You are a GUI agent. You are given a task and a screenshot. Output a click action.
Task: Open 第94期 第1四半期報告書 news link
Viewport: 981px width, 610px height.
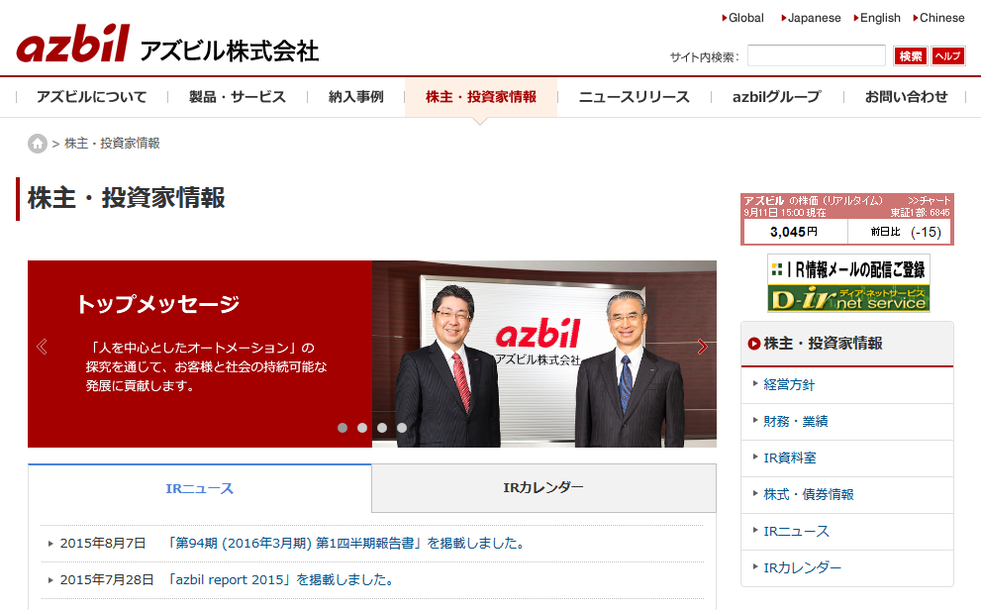pyautogui.click(x=346, y=543)
